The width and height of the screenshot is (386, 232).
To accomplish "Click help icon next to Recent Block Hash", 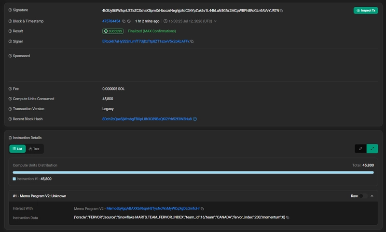I will (10, 119).
